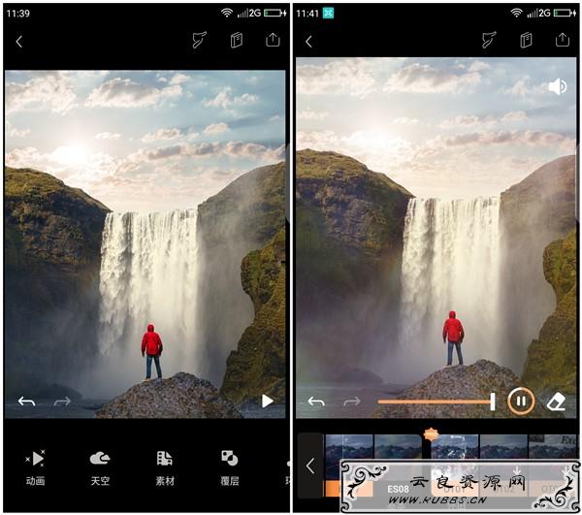Viewport: 582px width, 515px height.
Task: Pause playback with the orange pause button
Action: (x=521, y=402)
